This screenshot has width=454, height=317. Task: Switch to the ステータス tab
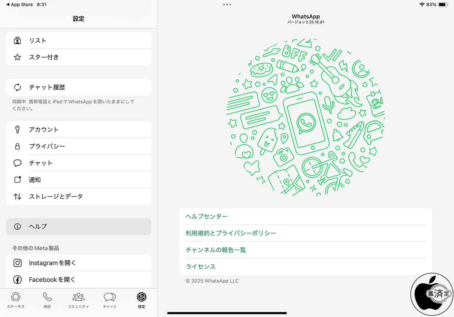[16, 300]
